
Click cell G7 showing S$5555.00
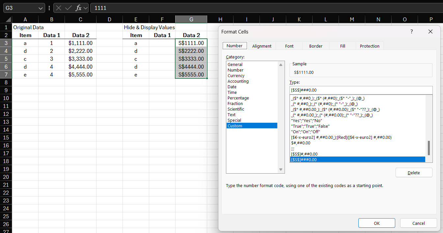(191, 74)
